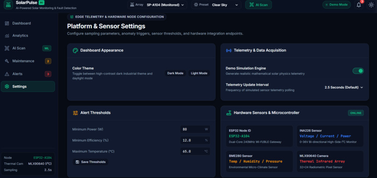Screen dimensions: 377x178
Task: Click the ESP32-A104 node value in sidebar footer
Action: pos(43,158)
